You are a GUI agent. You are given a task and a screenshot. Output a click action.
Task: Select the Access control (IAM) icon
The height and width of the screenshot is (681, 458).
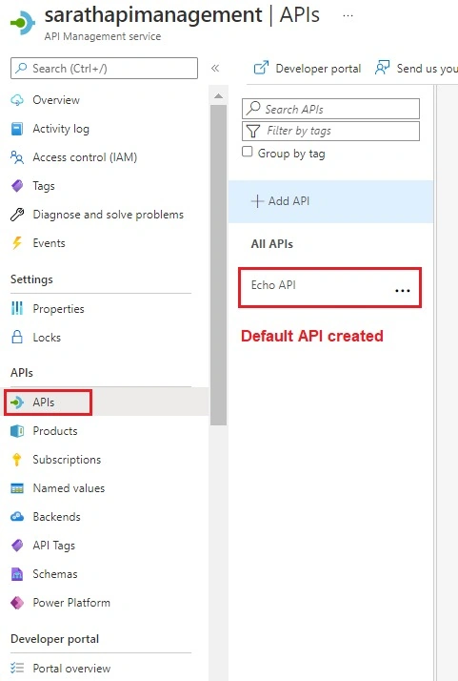point(17,157)
